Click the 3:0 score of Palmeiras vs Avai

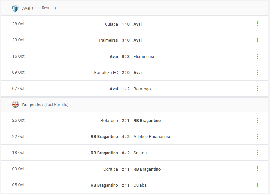pyautogui.click(x=126, y=40)
